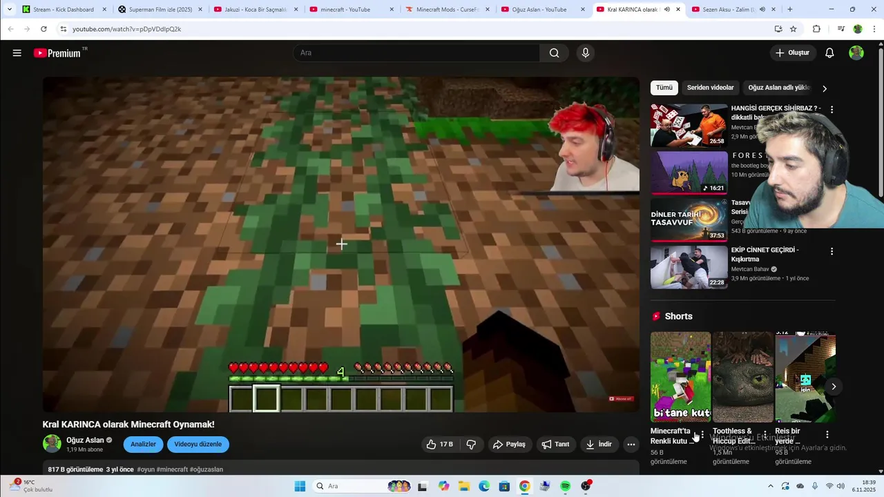
Task: Open options for Reis bir yerde short
Action: point(827,435)
